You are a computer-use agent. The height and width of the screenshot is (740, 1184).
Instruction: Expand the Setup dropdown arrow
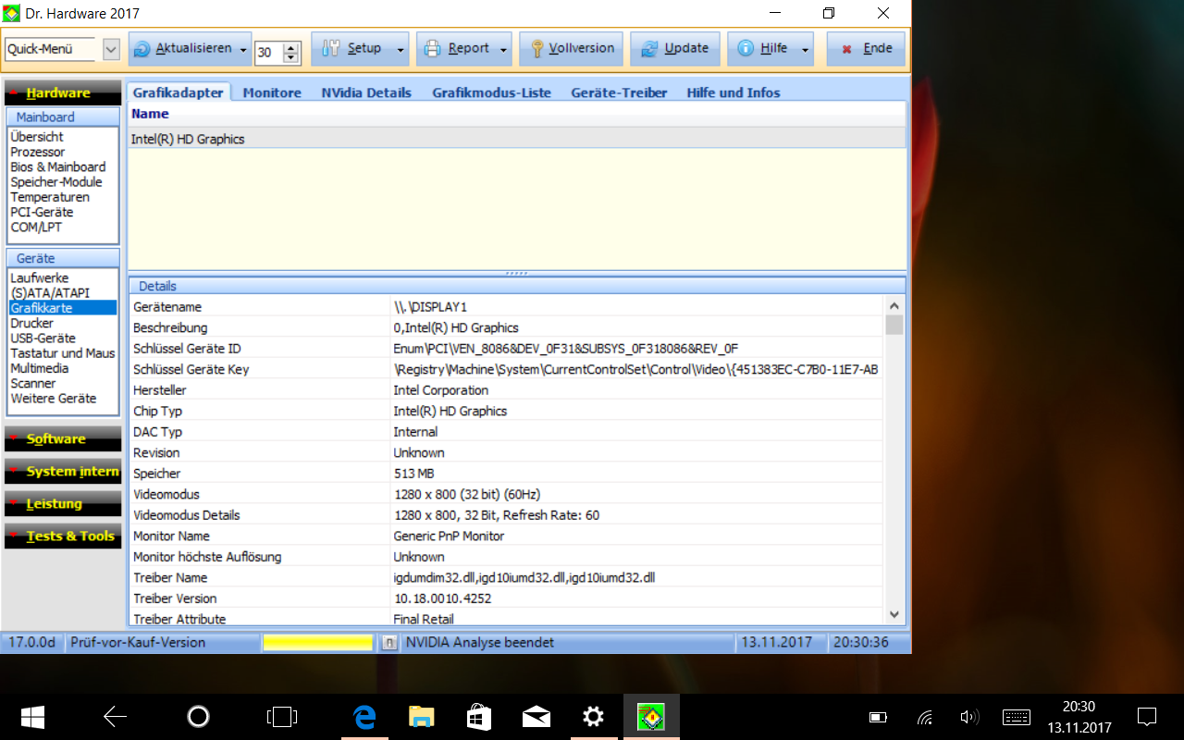[401, 49]
